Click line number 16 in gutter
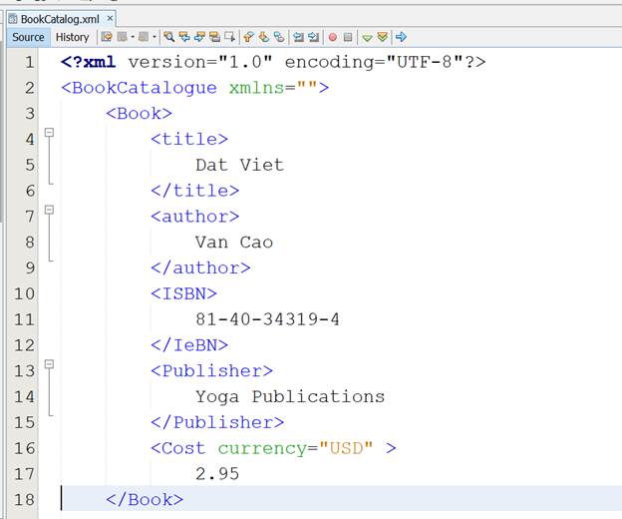Viewport: 622px width, 519px height. click(24, 448)
